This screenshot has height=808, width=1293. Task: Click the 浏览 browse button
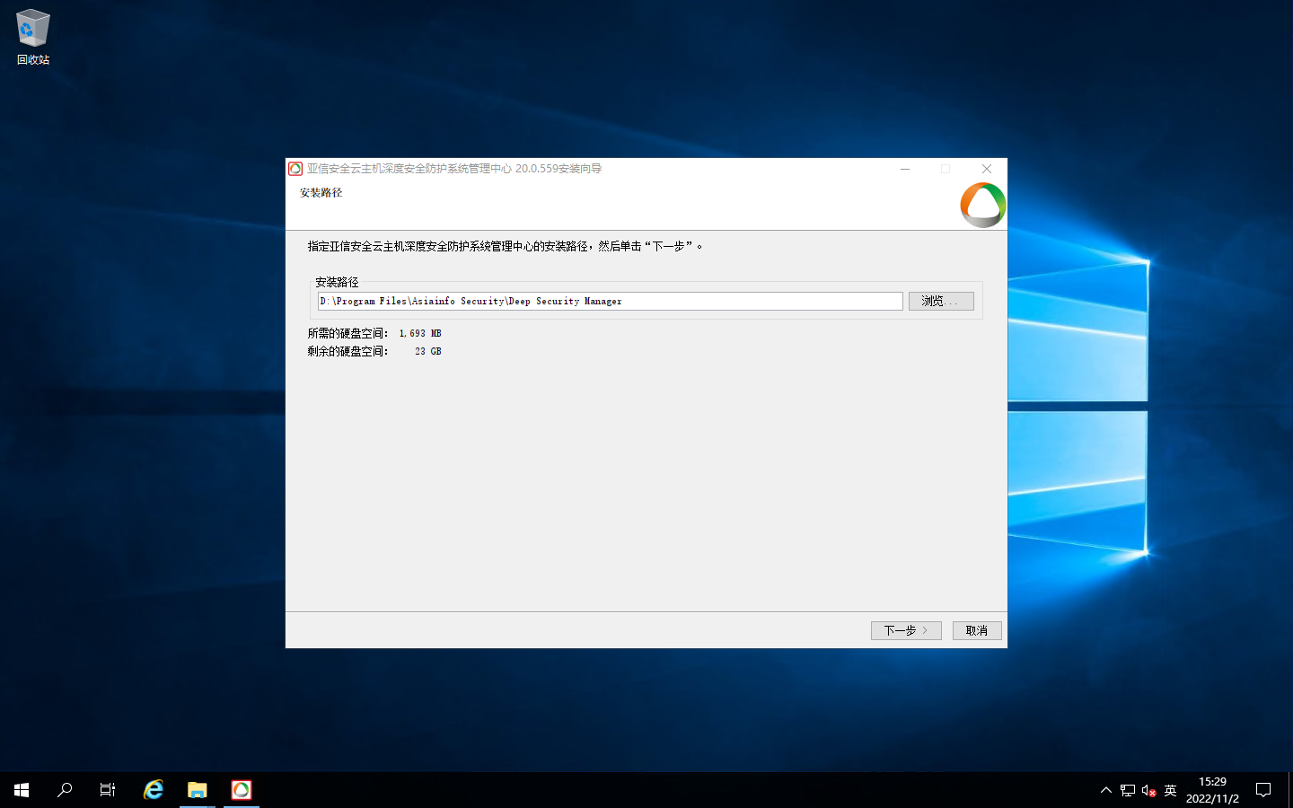click(x=940, y=301)
